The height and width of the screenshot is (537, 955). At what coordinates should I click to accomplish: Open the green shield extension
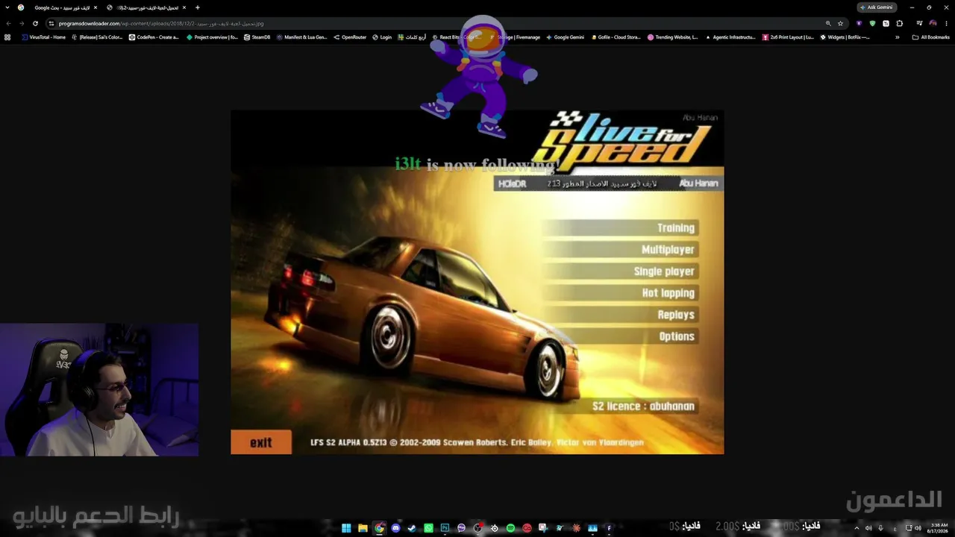pyautogui.click(x=872, y=23)
